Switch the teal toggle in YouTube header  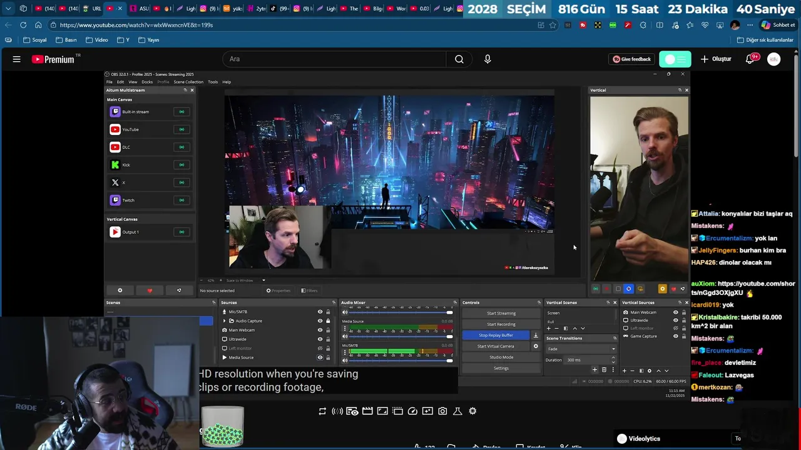(675, 59)
